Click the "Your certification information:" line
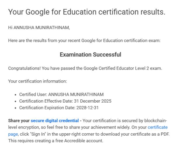This screenshot has height=147, width=175. (38, 81)
